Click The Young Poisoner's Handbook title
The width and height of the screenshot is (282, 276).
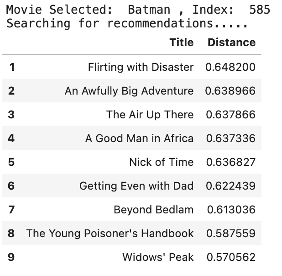tap(110, 234)
